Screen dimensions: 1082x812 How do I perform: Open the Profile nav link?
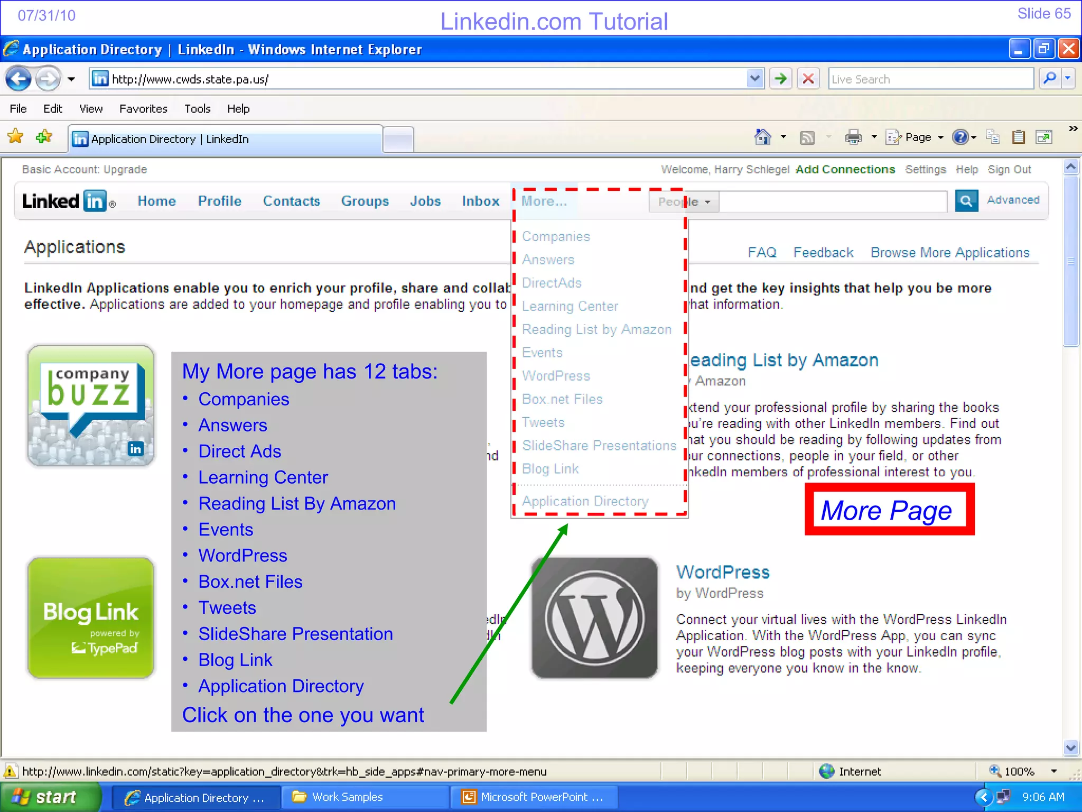[x=220, y=201]
